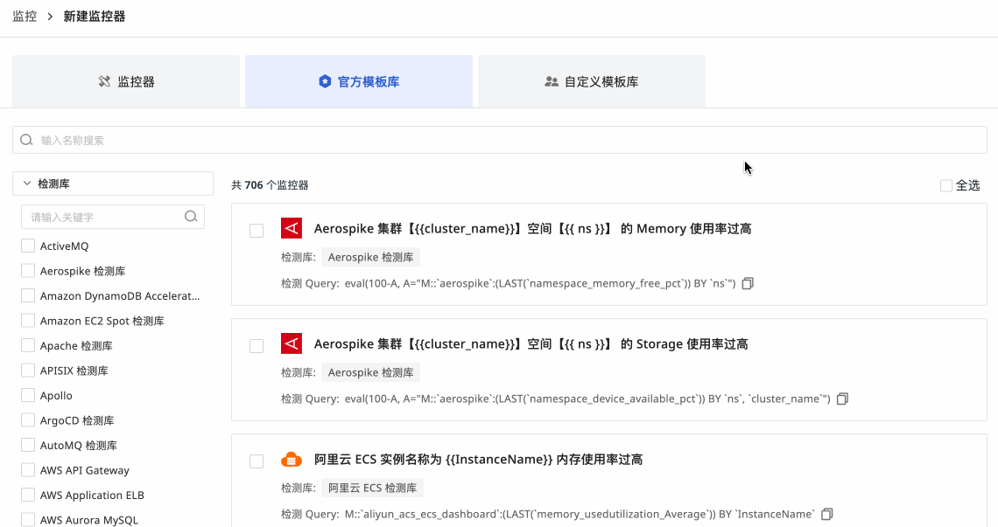Collapse the 检测库 filter section
Screen dimensions: 998x527
pos(27,184)
